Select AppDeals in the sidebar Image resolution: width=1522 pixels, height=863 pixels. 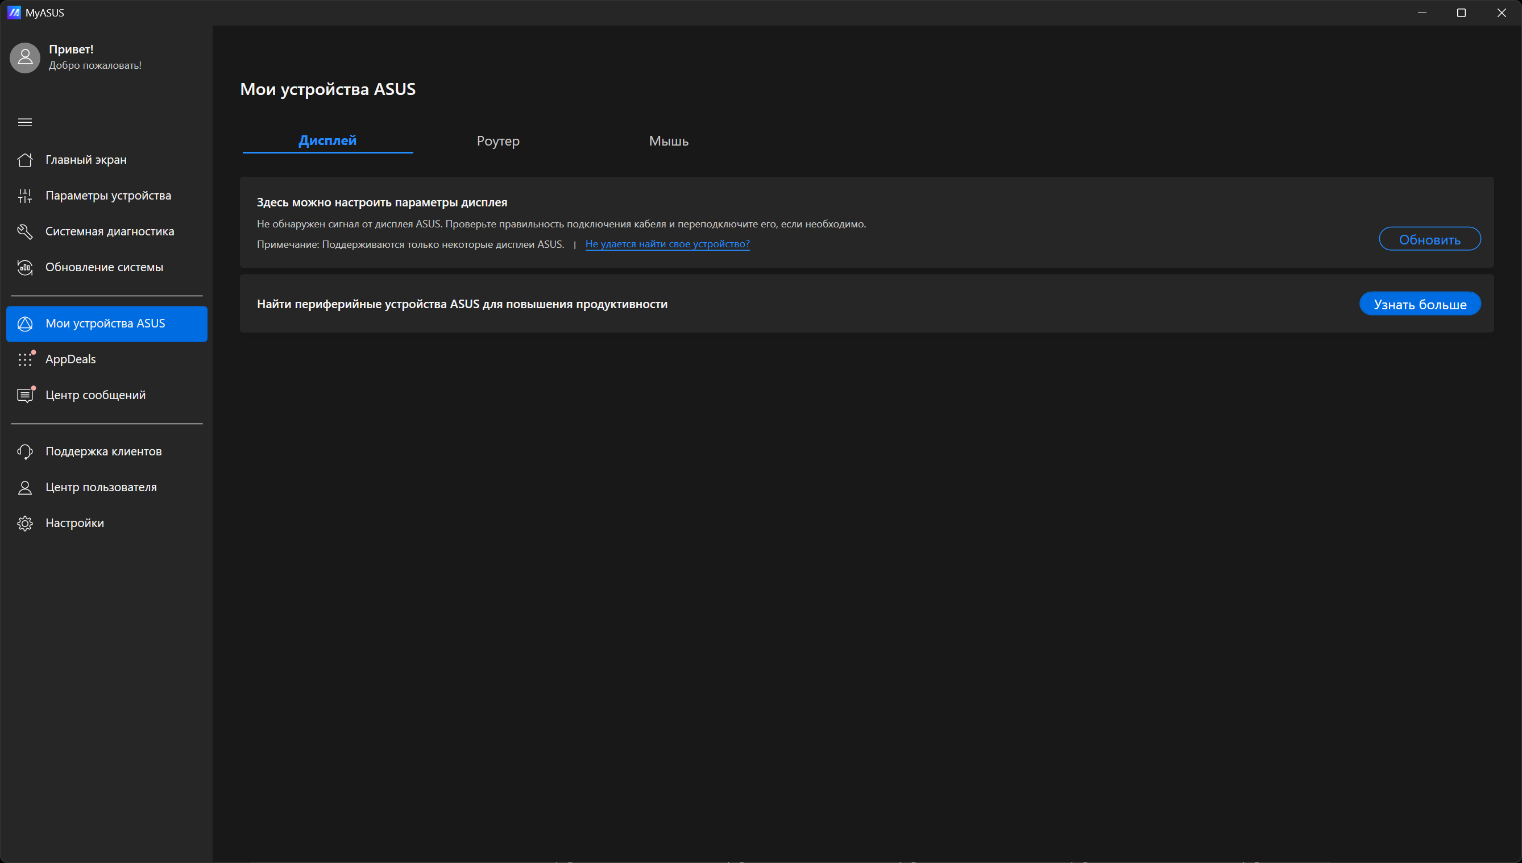click(x=107, y=359)
